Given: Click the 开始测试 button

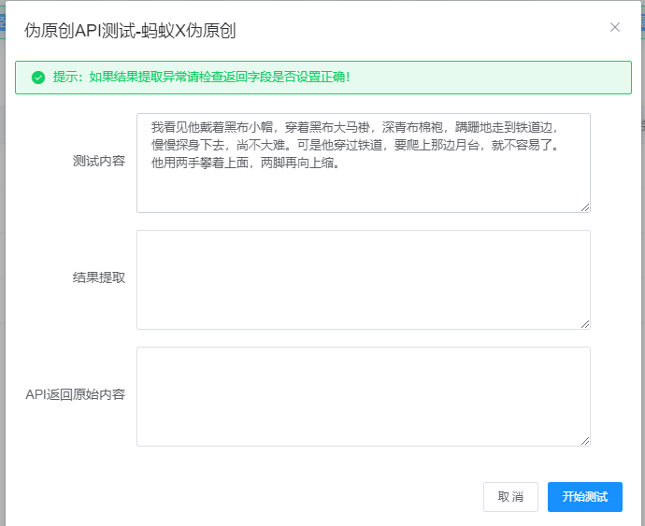Looking at the screenshot, I should [x=584, y=497].
